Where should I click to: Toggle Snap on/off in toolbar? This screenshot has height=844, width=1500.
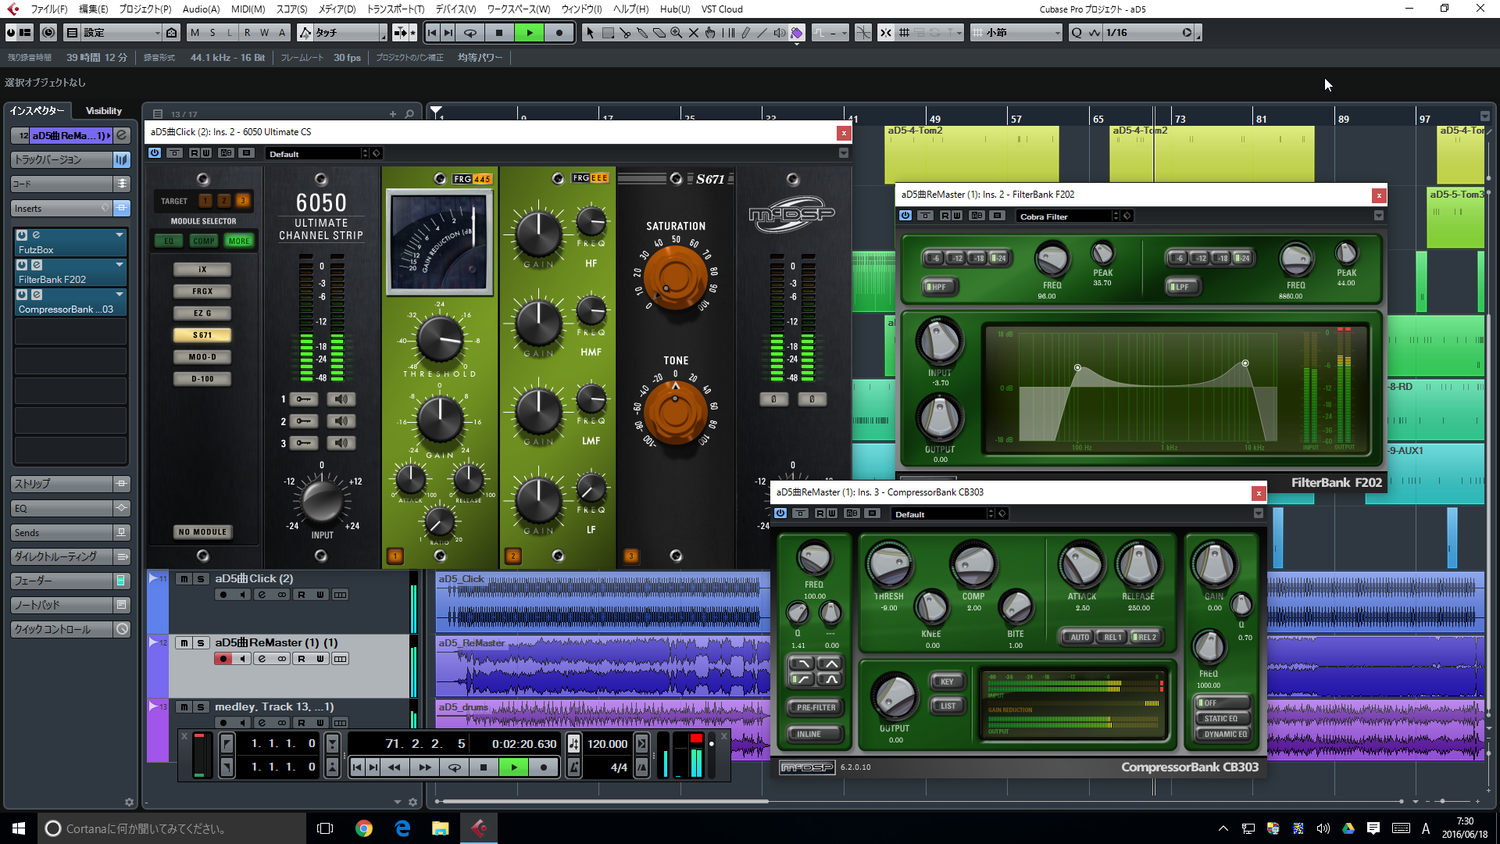click(x=886, y=33)
